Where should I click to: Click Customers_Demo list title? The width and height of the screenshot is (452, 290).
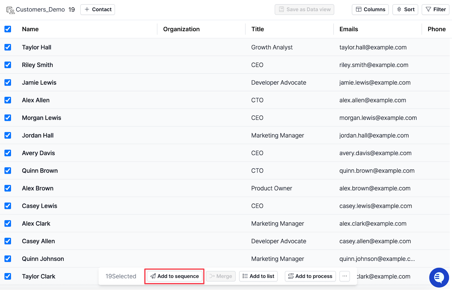pyautogui.click(x=40, y=10)
